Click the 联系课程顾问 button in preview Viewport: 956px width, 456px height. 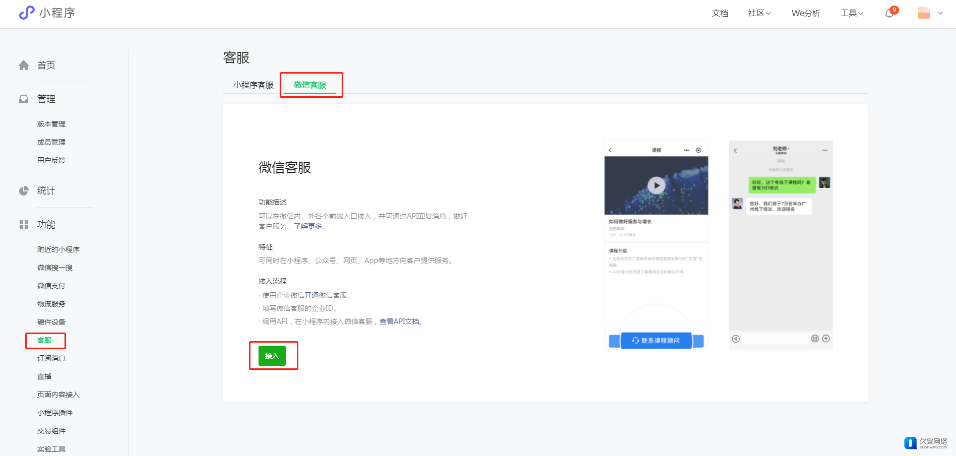pos(656,341)
